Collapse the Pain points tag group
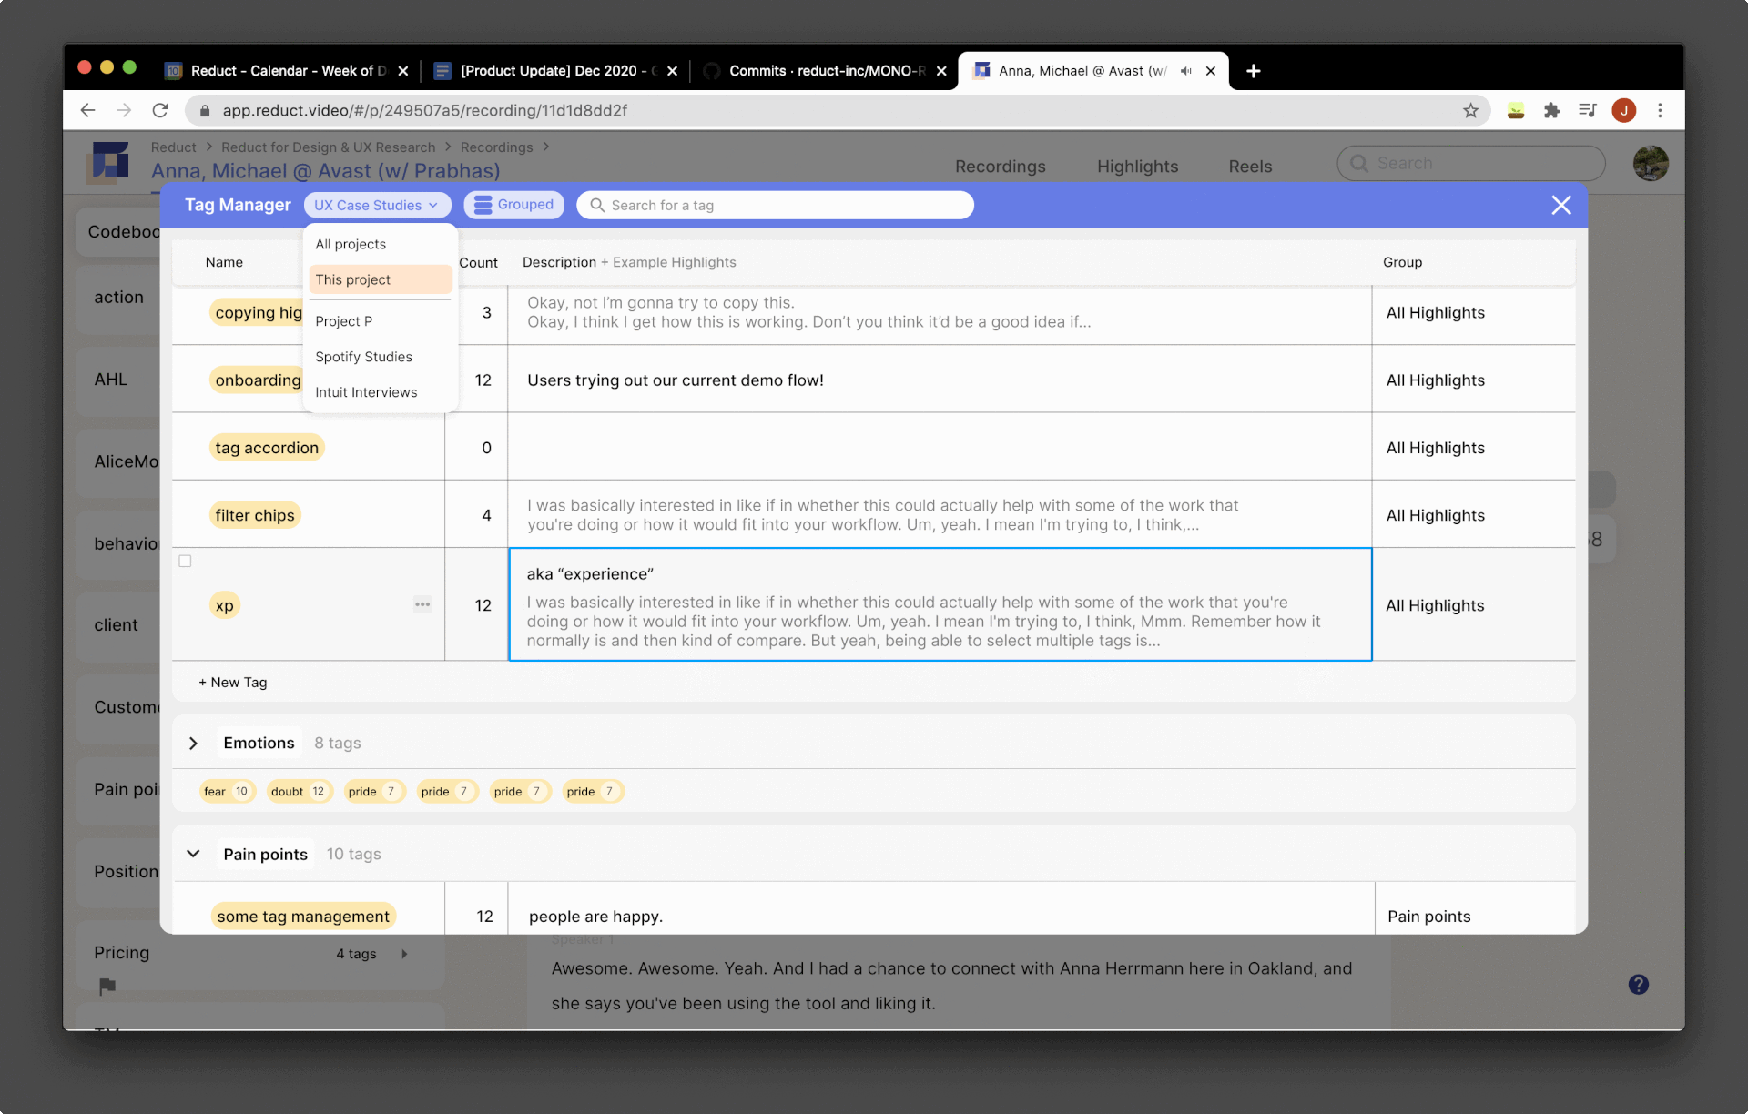This screenshot has width=1748, height=1114. pyautogui.click(x=193, y=854)
